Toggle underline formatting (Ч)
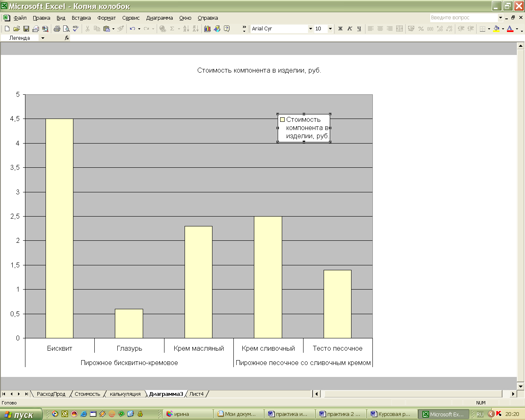525x420 pixels. 359,29
